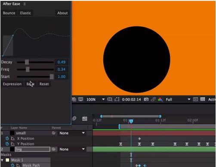Click the current time indicator playhead
Viewport: 216px width, 167px height.
tap(131, 121)
